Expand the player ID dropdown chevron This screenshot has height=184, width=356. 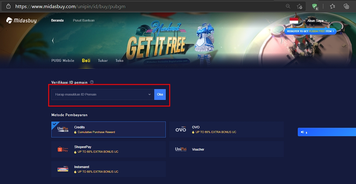pyautogui.click(x=150, y=94)
